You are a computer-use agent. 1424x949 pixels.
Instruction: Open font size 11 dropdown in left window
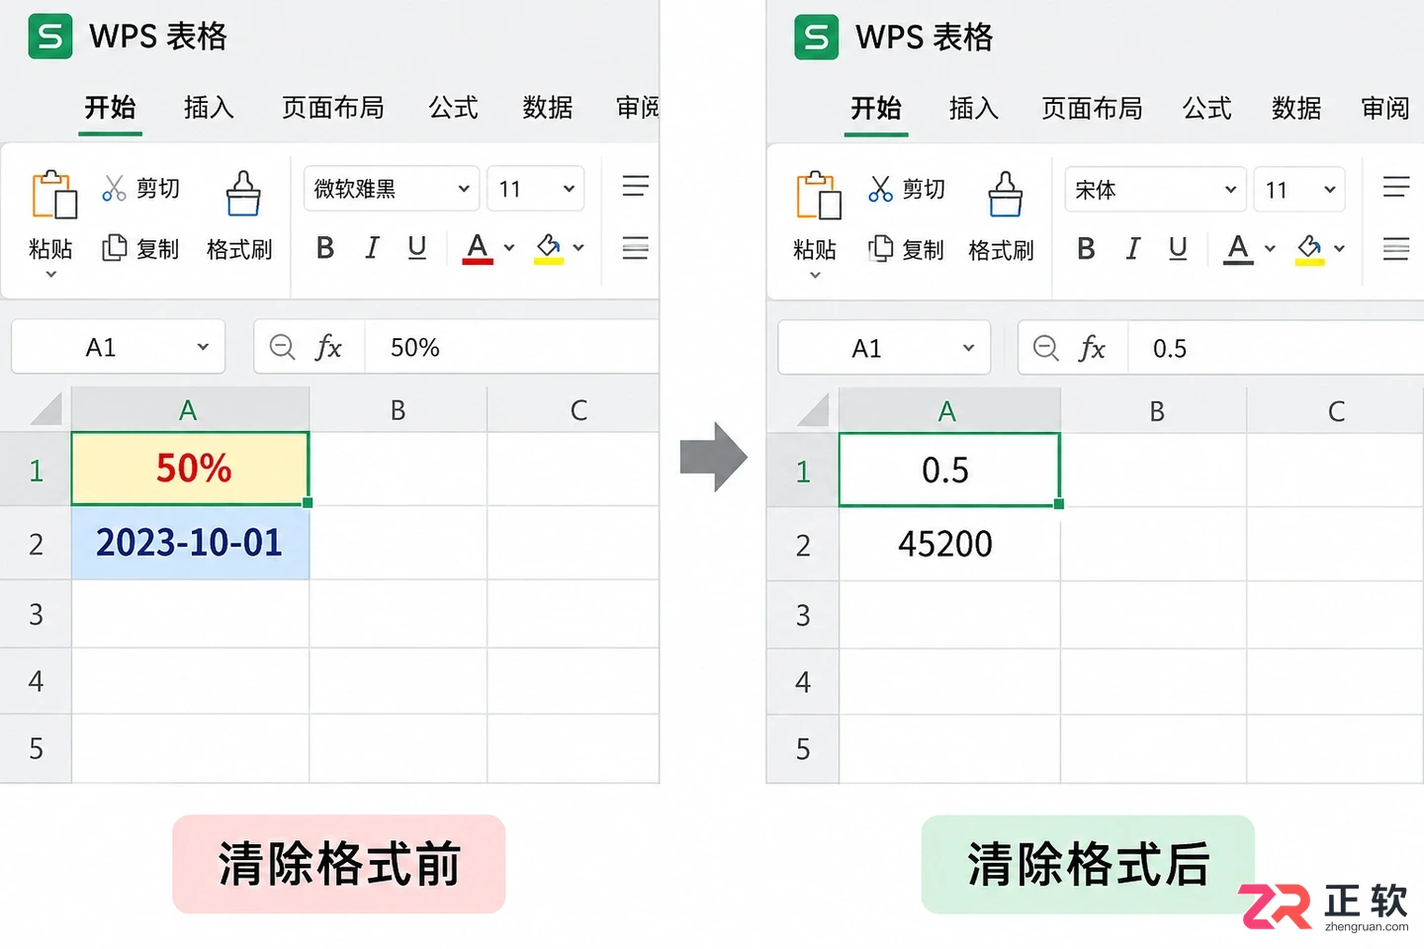tap(569, 189)
